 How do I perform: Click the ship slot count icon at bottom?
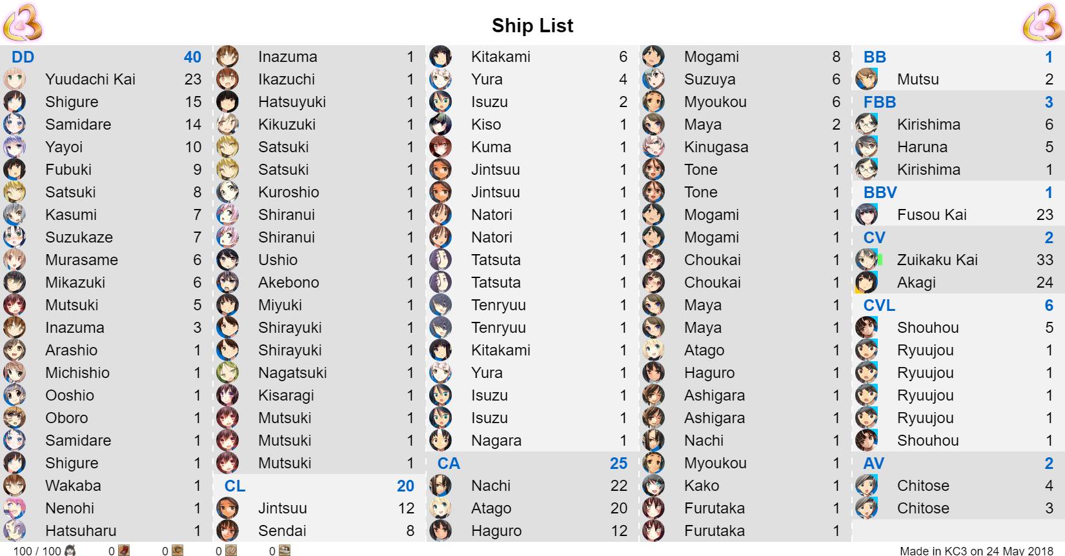tap(70, 551)
